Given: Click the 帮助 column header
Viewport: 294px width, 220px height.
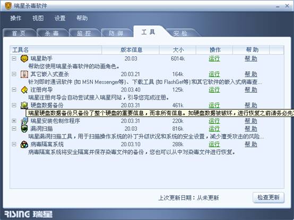Looking at the screenshot, I should click(251, 50).
